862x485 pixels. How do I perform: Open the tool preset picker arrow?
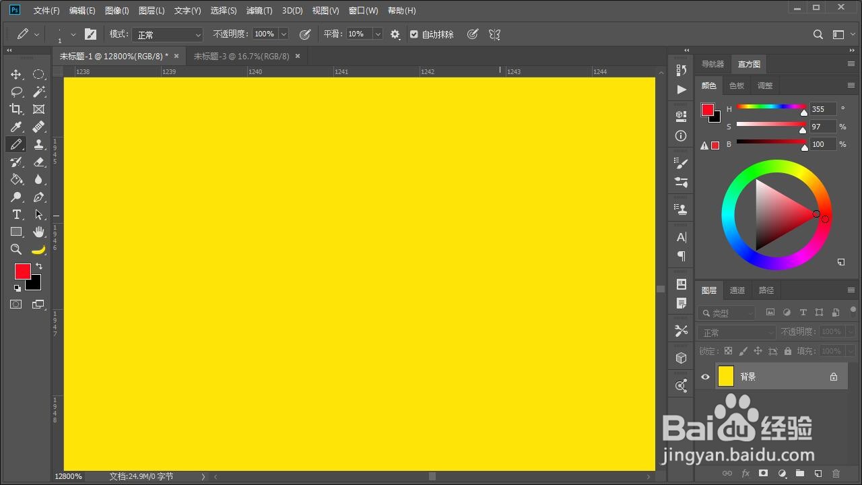point(36,34)
